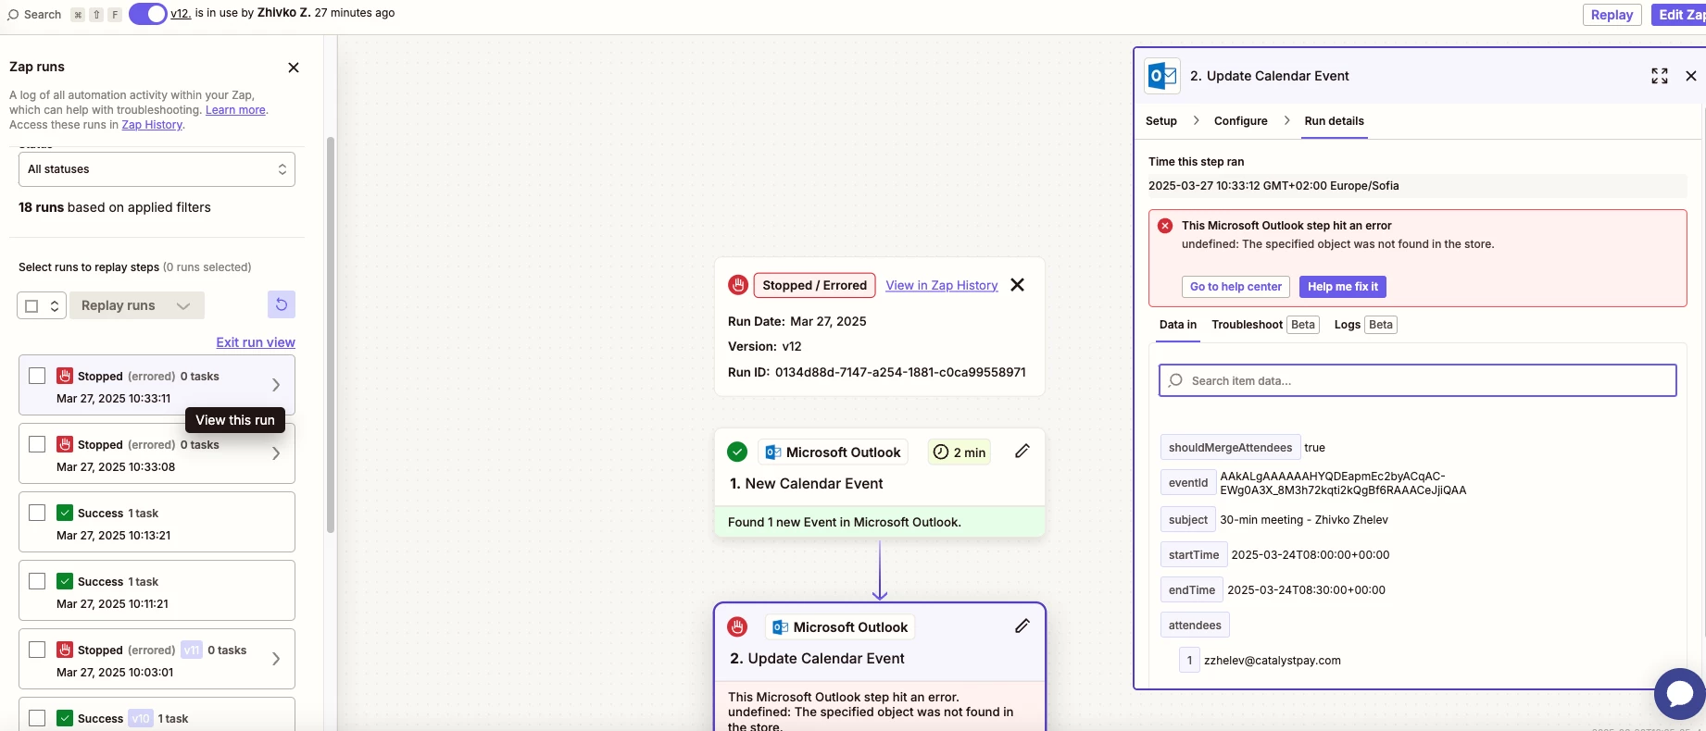Select the Update Calendar Event step card
The width and height of the screenshot is (1706, 731).
pos(880,667)
